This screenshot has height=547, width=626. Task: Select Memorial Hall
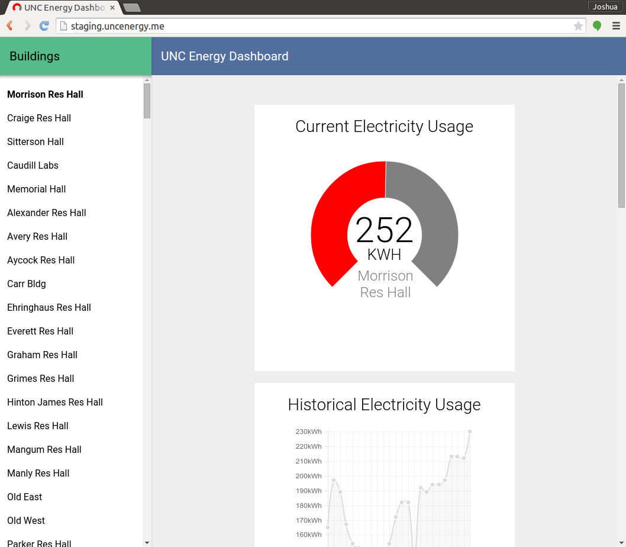tap(36, 189)
